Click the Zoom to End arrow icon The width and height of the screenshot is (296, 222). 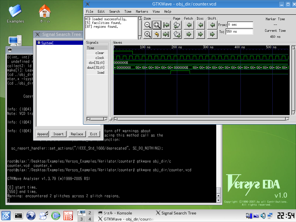(166, 34)
